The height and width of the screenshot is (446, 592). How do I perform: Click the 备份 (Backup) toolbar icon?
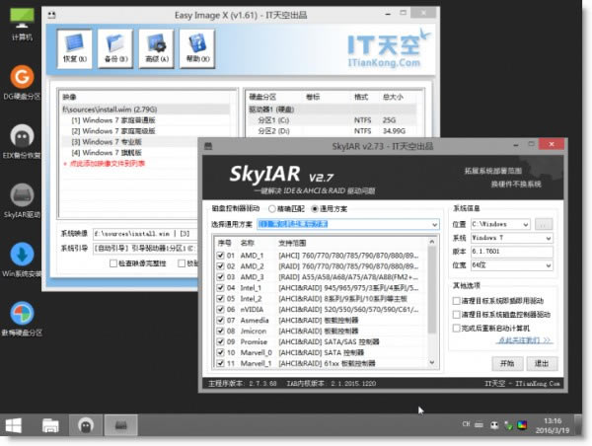[x=114, y=48]
